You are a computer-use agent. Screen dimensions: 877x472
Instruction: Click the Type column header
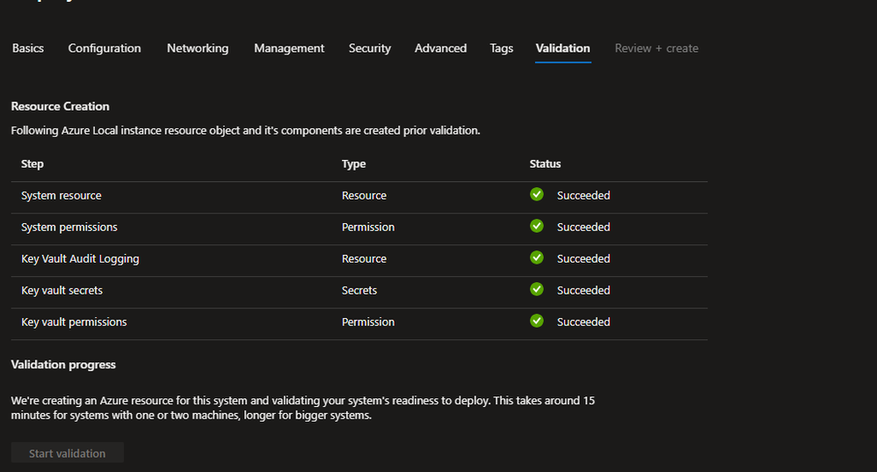(354, 163)
